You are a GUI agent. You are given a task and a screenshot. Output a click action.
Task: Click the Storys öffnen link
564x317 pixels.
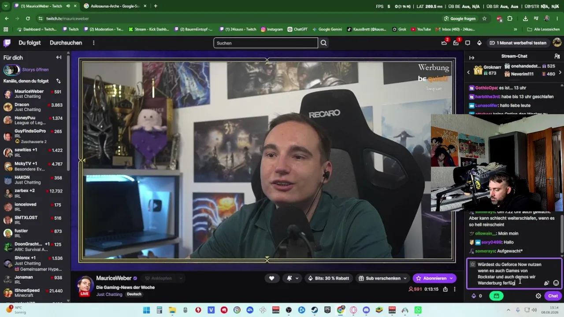tap(35, 70)
